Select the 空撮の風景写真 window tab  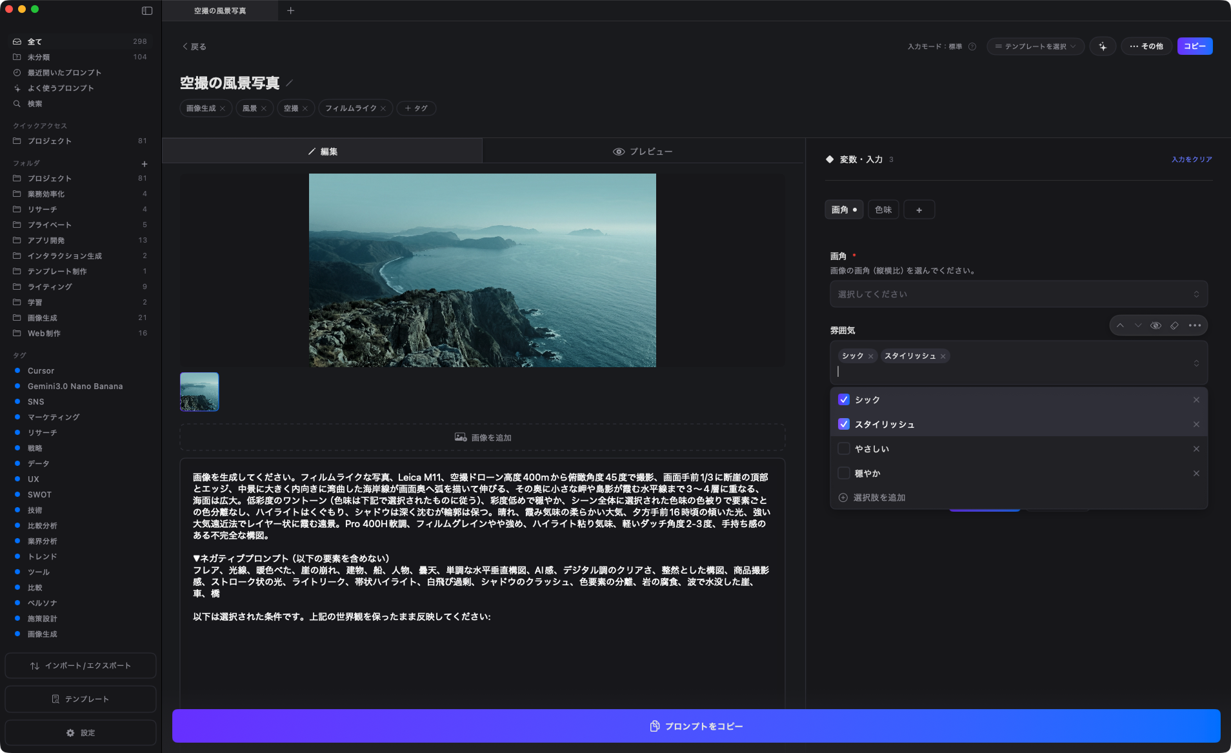220,11
